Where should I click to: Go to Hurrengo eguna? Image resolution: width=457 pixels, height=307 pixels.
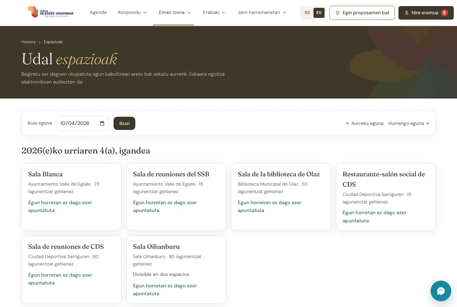pos(409,123)
